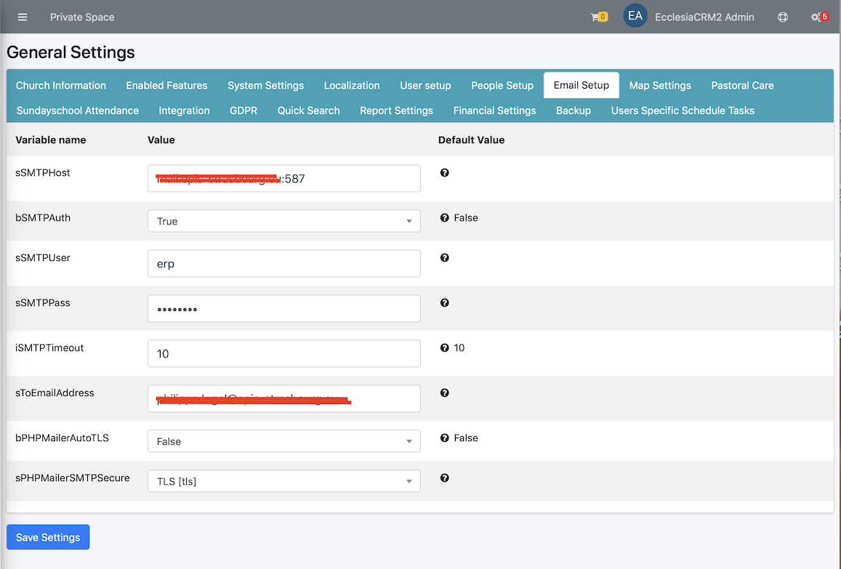The height and width of the screenshot is (569, 841).
Task: Open the Integration tab
Action: click(x=184, y=110)
